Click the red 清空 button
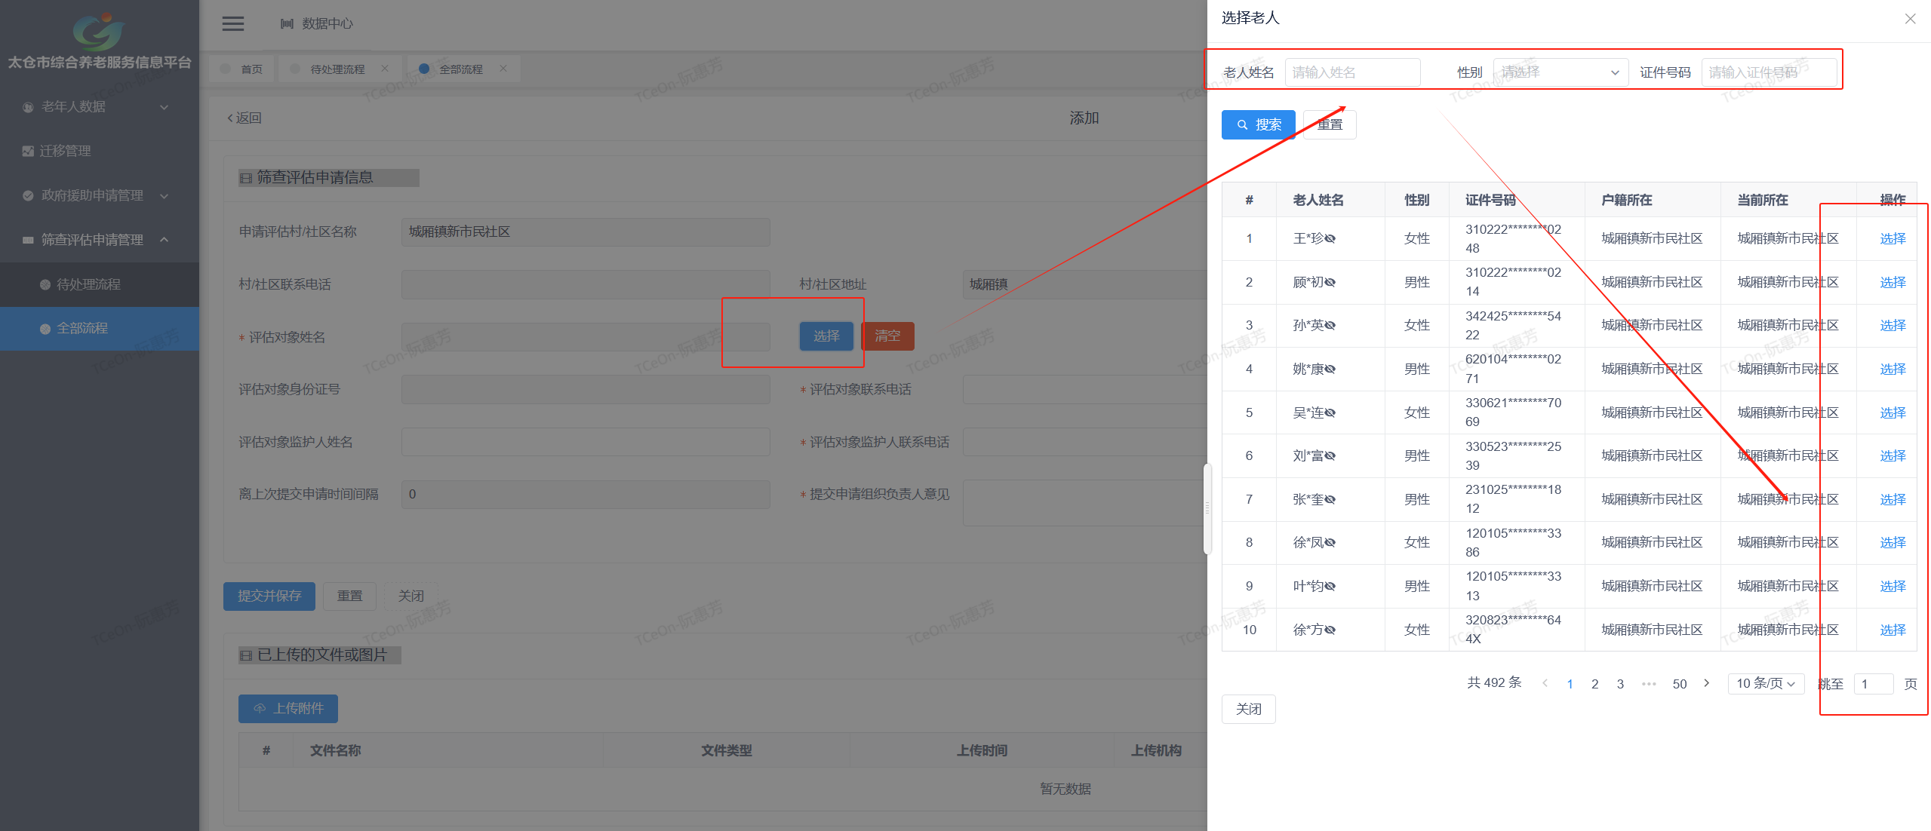The width and height of the screenshot is (1931, 831). [887, 336]
